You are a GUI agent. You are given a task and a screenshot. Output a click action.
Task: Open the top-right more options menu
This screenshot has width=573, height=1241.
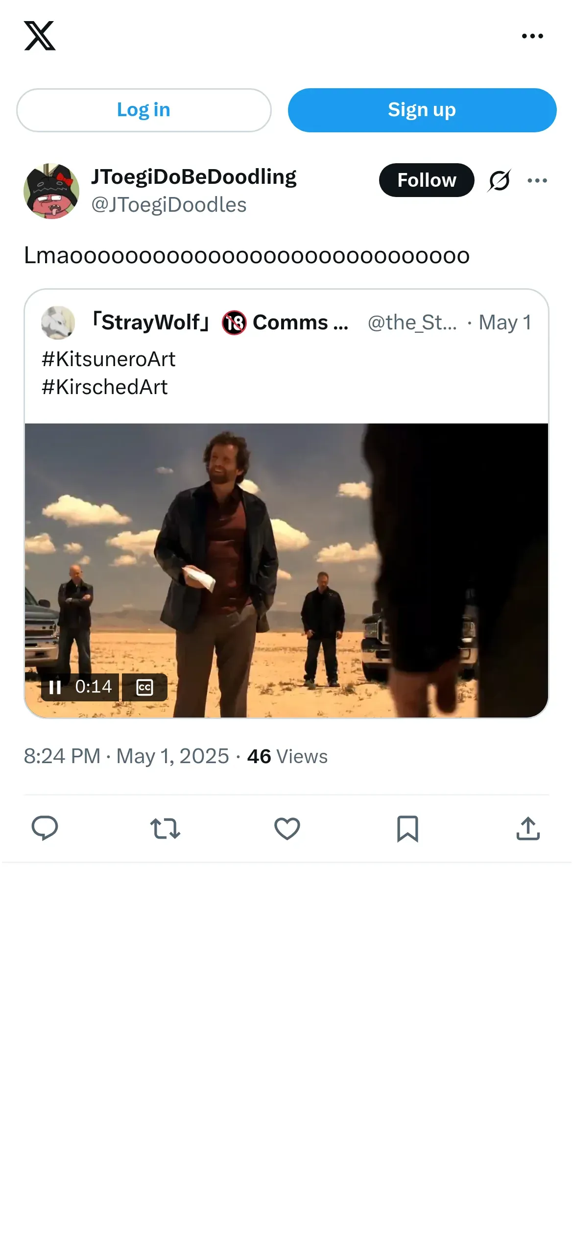pyautogui.click(x=532, y=36)
